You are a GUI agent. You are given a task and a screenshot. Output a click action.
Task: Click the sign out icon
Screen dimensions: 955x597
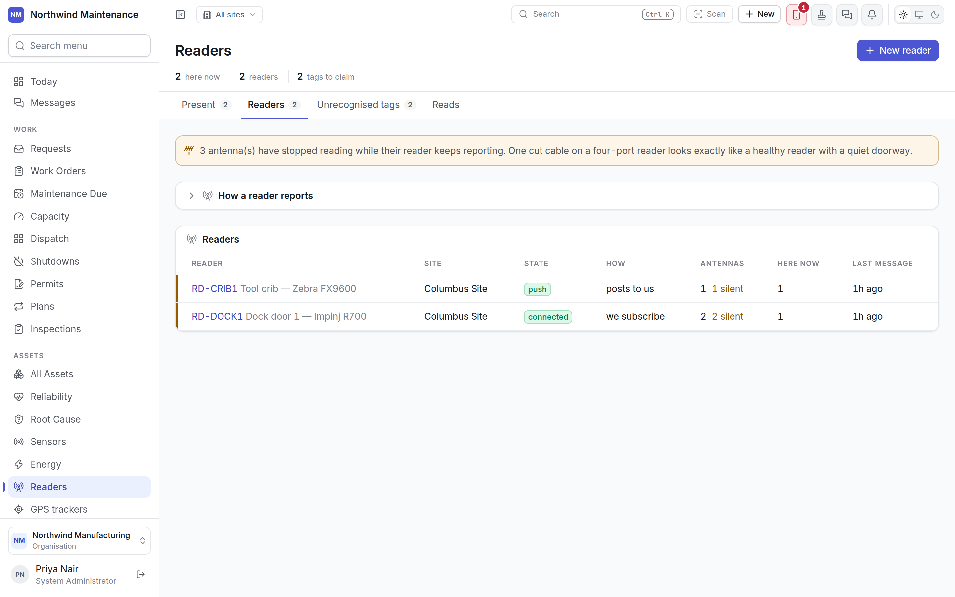click(141, 574)
